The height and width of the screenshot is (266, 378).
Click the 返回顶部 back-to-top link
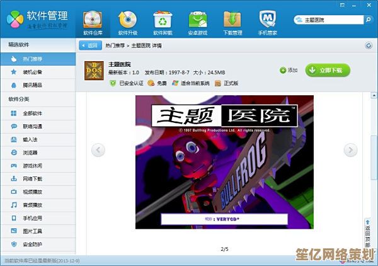coord(367,233)
